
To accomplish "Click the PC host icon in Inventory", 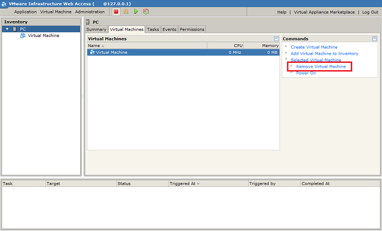I will click(x=15, y=29).
